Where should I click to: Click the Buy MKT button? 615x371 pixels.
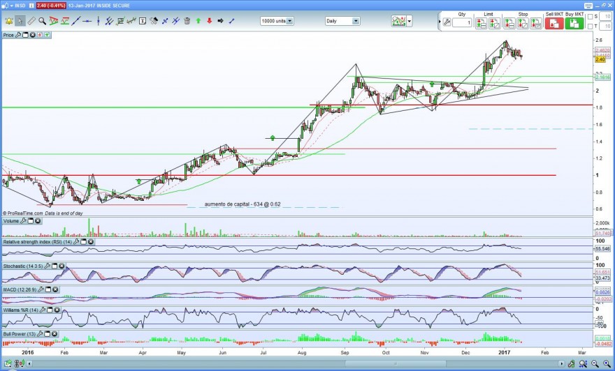574,24
